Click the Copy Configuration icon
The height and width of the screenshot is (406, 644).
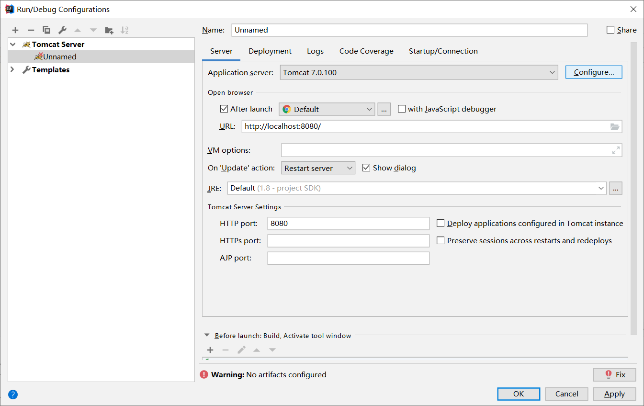(x=46, y=30)
